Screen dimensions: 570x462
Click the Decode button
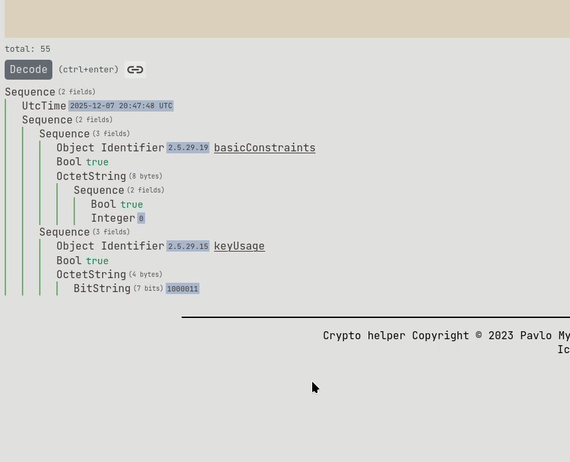point(28,70)
